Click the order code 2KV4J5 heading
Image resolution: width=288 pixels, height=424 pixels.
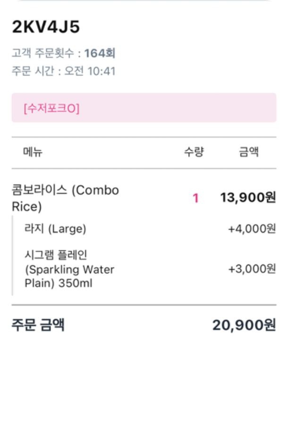46,27
